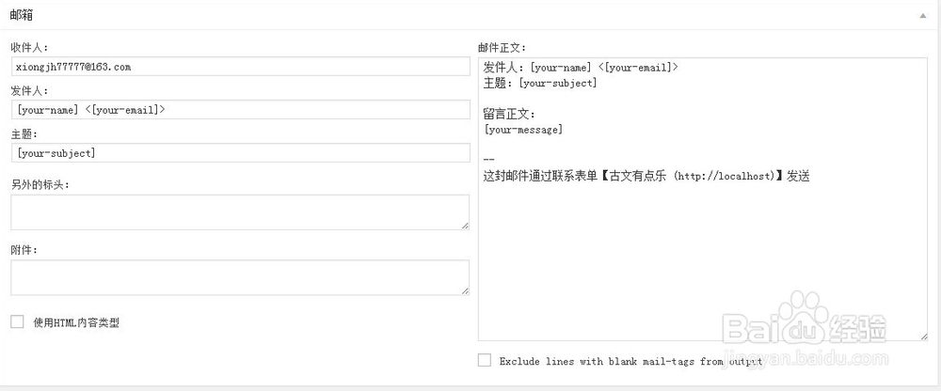This screenshot has width=941, height=391.
Task: Tick the Exclude lines with blank mail-tags checkbox
Action: [485, 360]
